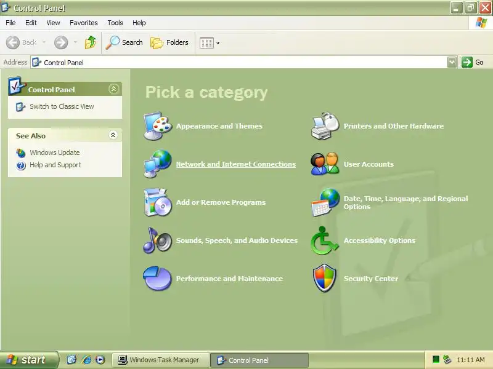Click the Back arrow toolbar button
Image resolution: width=493 pixels, height=369 pixels.
point(22,42)
